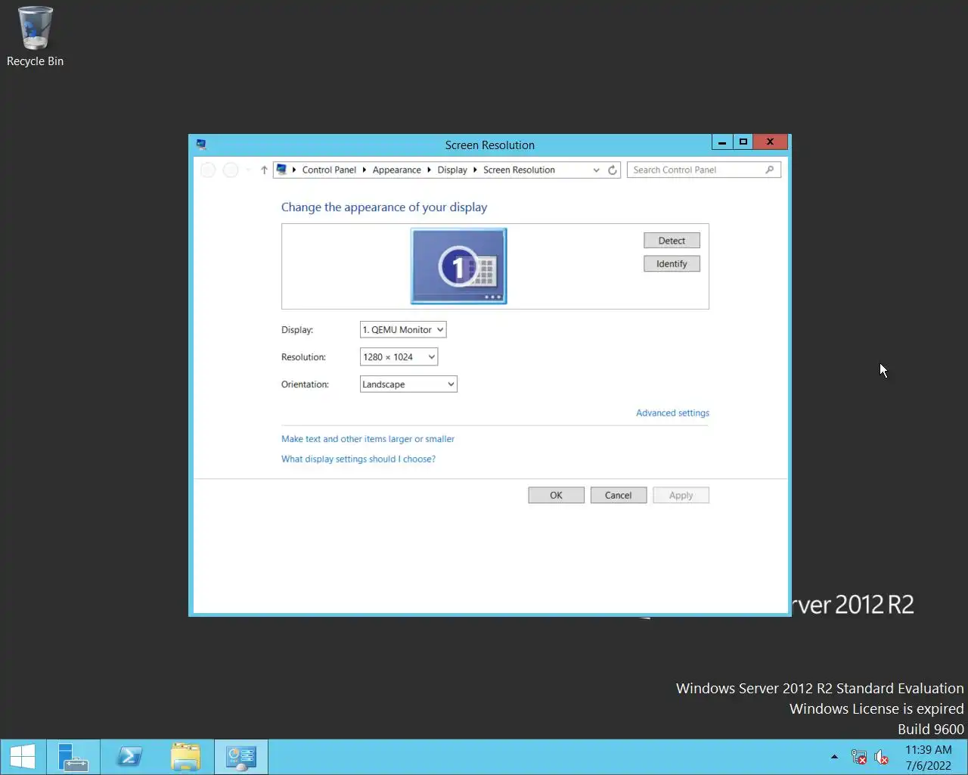Select monitor 1 thumbnail in preview
The height and width of the screenshot is (775, 968).
(459, 266)
